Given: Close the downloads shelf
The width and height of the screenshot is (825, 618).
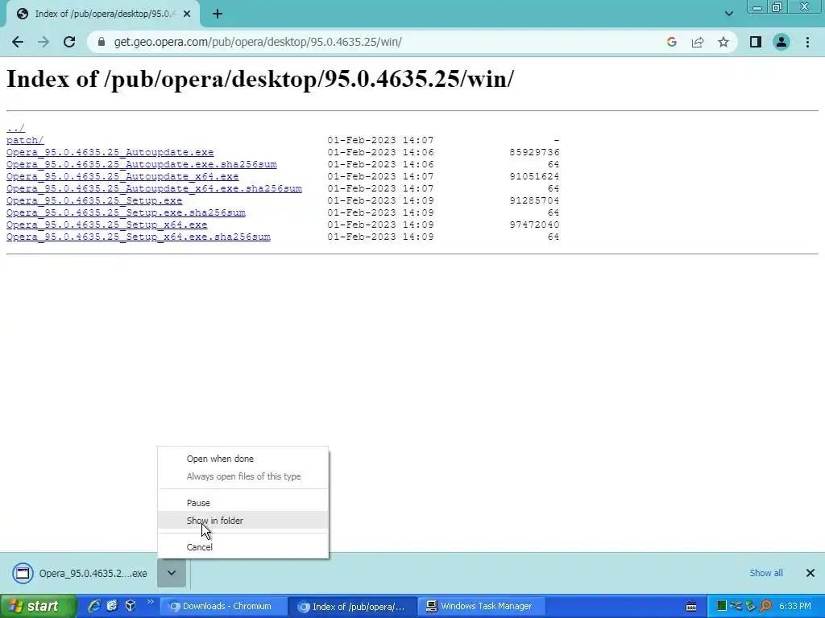Looking at the screenshot, I should point(810,573).
